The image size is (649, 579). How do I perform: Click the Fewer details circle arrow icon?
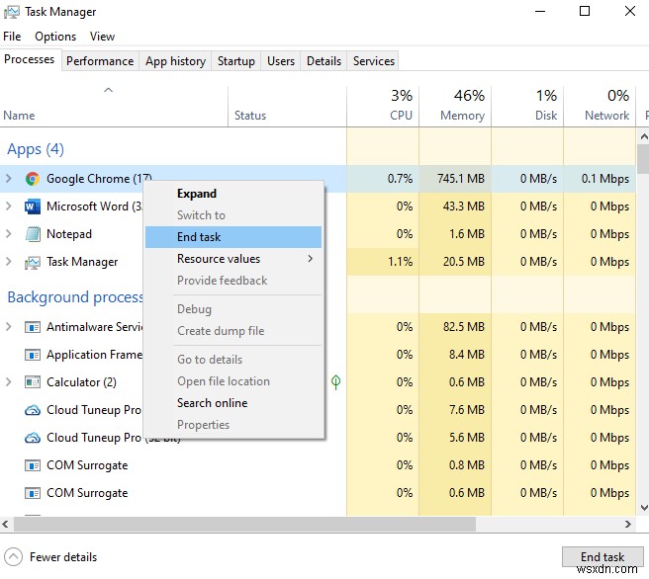[13, 556]
